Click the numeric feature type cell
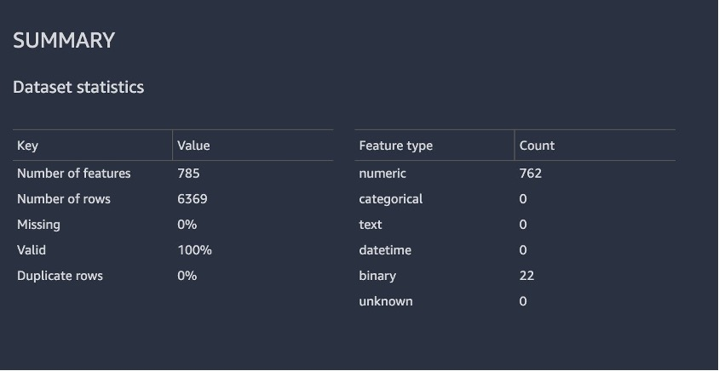The width and height of the screenshot is (719, 371). click(x=383, y=174)
